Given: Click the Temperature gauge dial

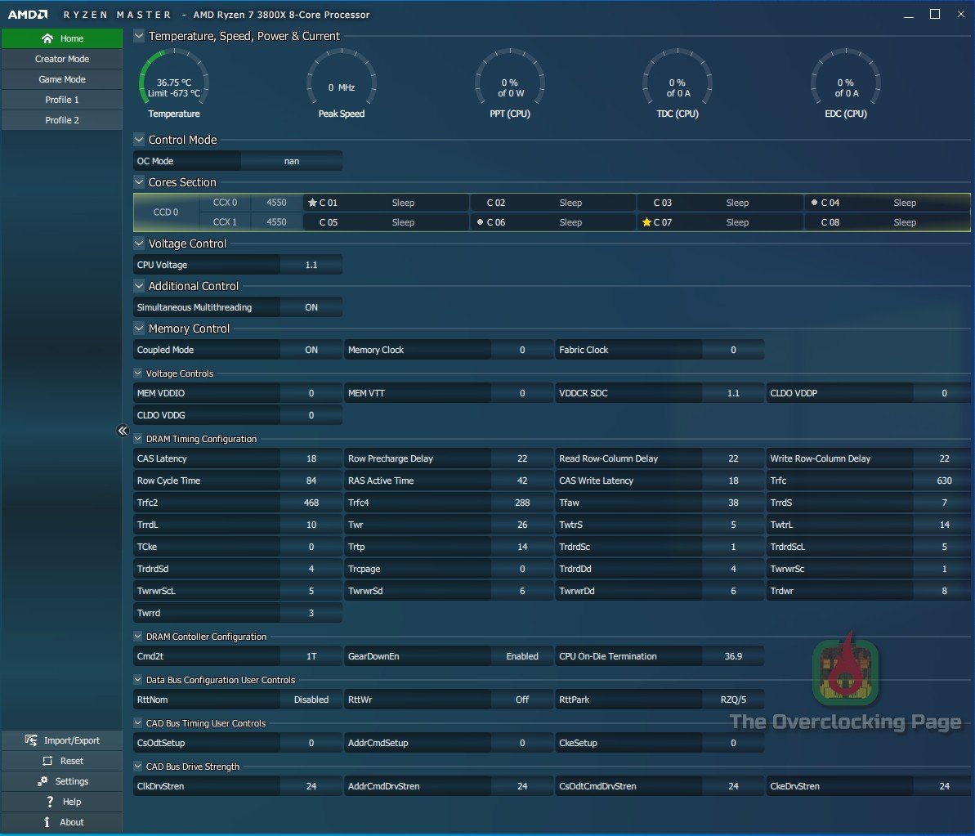Looking at the screenshot, I should click(174, 82).
